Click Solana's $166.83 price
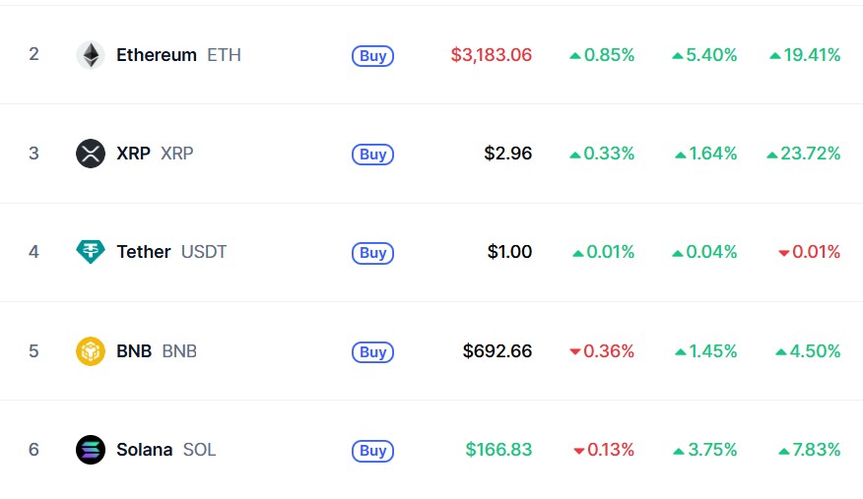863x499 pixels. coord(498,450)
